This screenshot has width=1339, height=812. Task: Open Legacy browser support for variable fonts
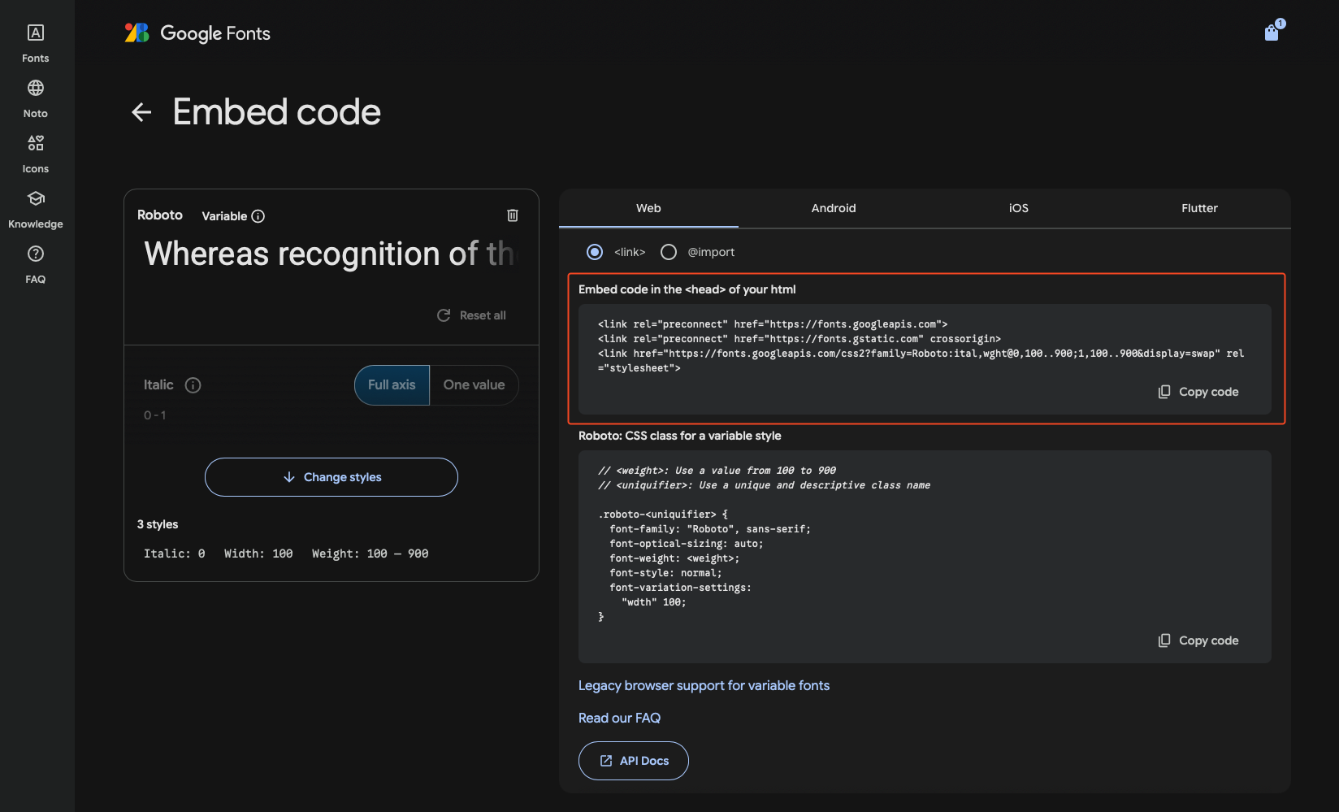tap(704, 686)
